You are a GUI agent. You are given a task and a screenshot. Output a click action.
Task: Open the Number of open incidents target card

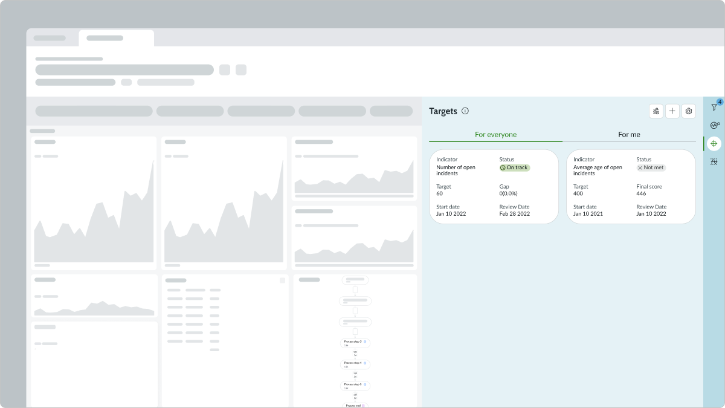(x=494, y=187)
